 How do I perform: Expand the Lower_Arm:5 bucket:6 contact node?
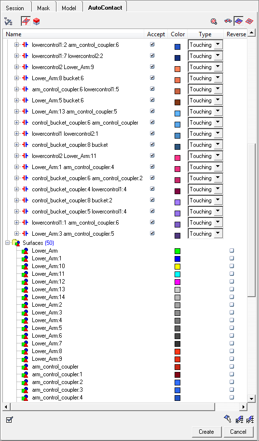16,100
